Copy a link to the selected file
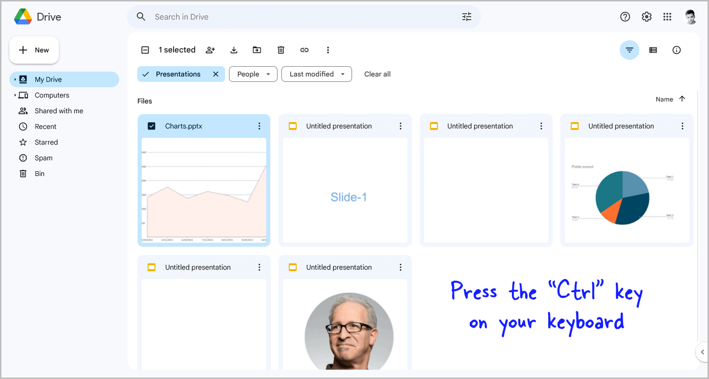 point(304,50)
